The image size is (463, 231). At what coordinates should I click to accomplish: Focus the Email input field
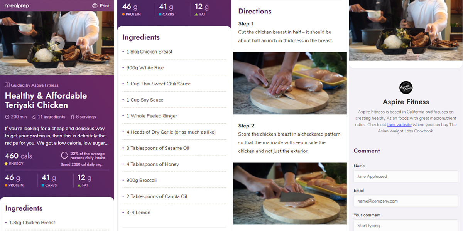406,201
